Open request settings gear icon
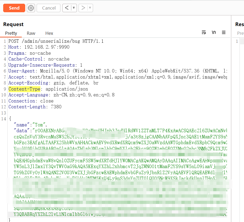This screenshot has width=244, height=222. [x=31, y=8]
